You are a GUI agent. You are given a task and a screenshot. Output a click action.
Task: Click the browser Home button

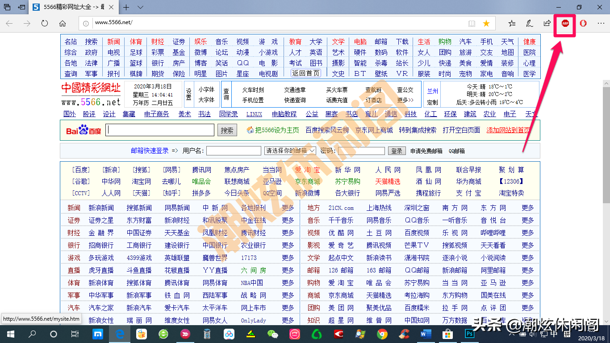[x=63, y=23]
